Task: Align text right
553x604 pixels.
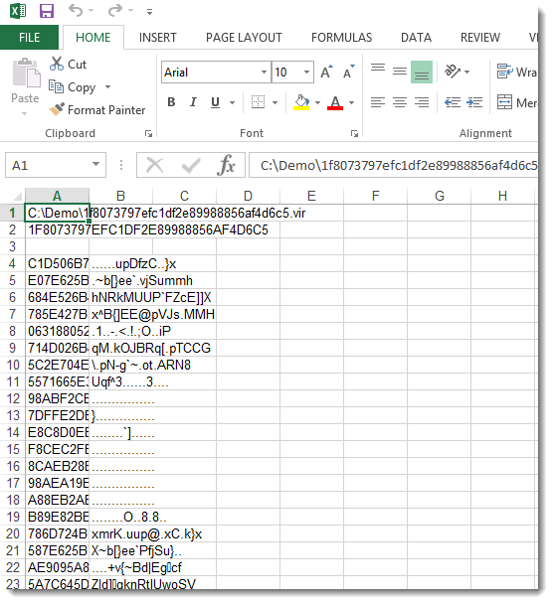Action: (422, 102)
